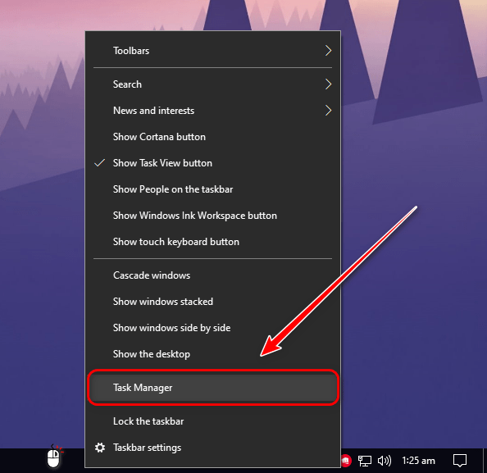Viewport: 487px width, 473px height.
Task: Choose Show windows side by side
Action: coord(212,328)
